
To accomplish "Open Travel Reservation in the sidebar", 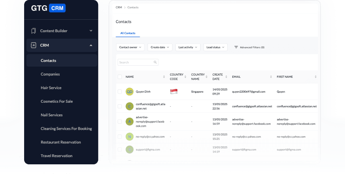I will [57, 156].
